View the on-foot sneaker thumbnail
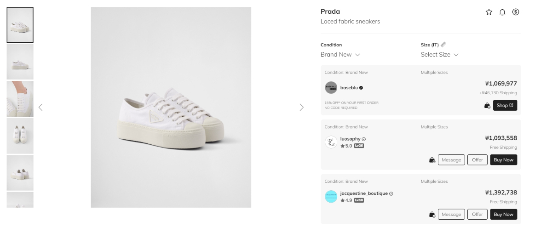Screen dimensions: 552x233 coord(20,99)
